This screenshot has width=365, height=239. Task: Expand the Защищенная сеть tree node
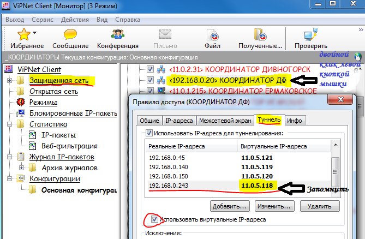pos(9,81)
